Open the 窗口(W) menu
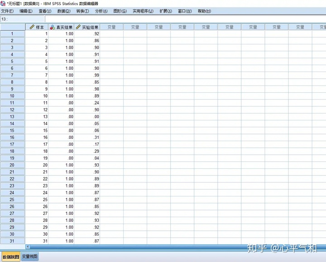The width and height of the screenshot is (326, 262). coord(185,11)
